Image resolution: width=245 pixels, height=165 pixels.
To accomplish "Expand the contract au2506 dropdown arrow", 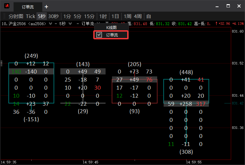I will click(50, 24).
